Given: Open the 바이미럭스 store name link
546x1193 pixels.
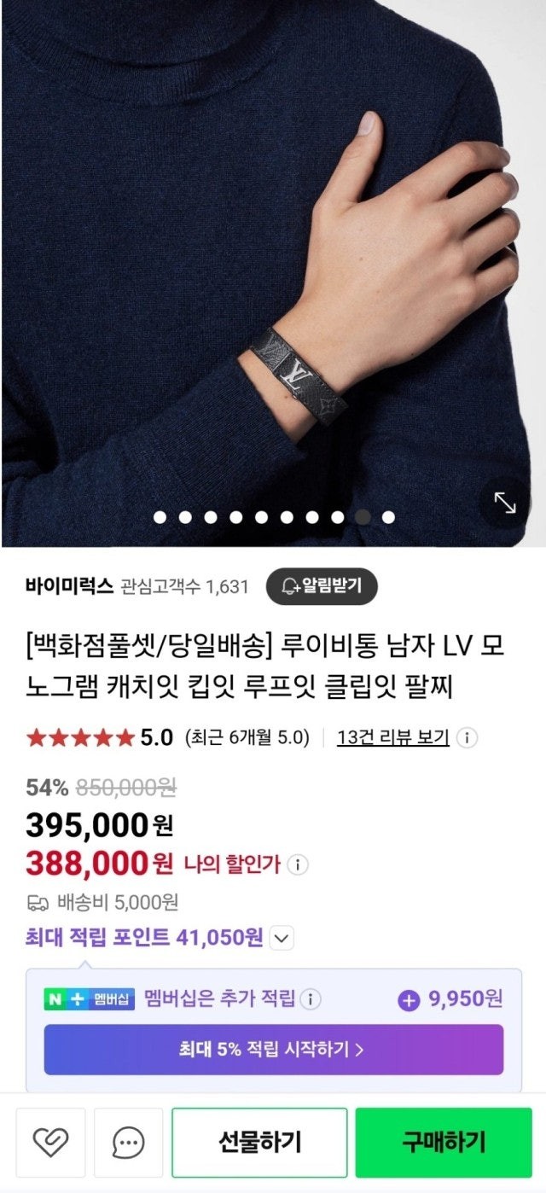Looking at the screenshot, I should (69, 586).
